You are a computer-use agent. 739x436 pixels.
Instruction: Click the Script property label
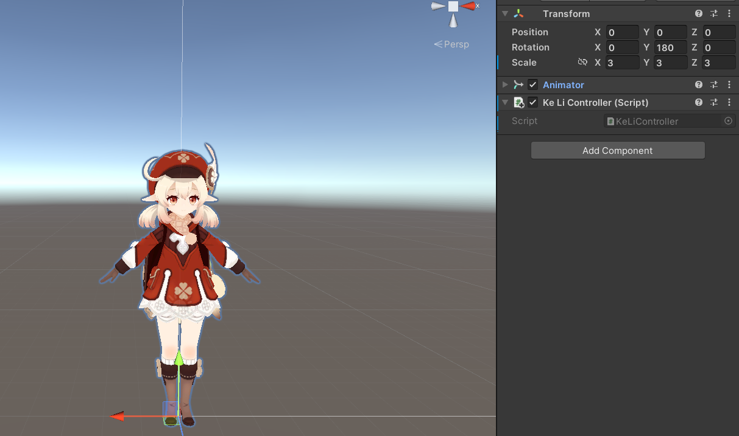click(525, 121)
